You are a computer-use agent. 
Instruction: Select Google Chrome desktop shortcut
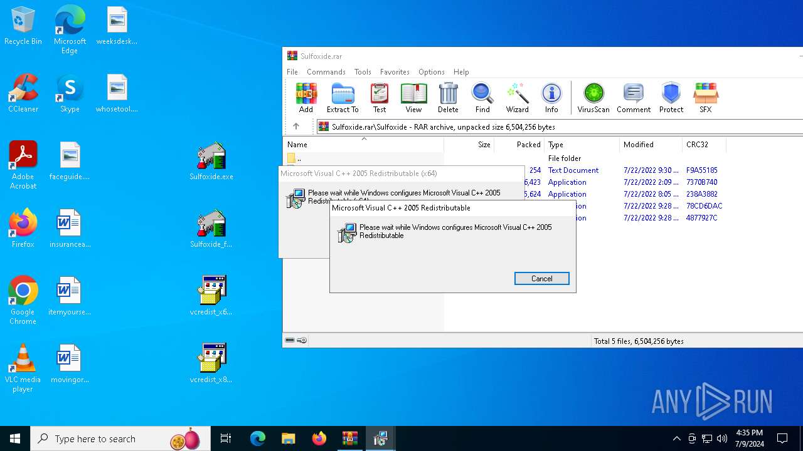pos(23,301)
